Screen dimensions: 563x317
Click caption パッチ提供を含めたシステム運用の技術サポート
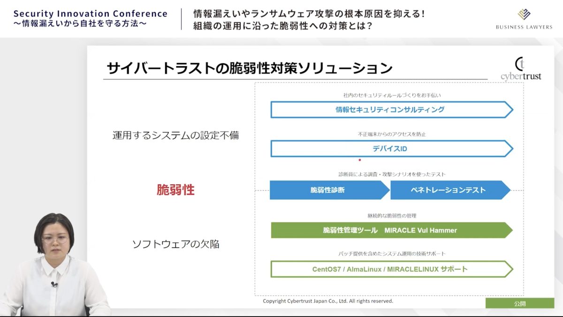tap(392, 254)
